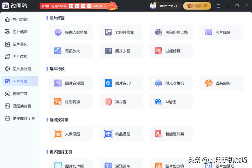Click the 图片加滤镜 filter icon

click(x=158, y=165)
